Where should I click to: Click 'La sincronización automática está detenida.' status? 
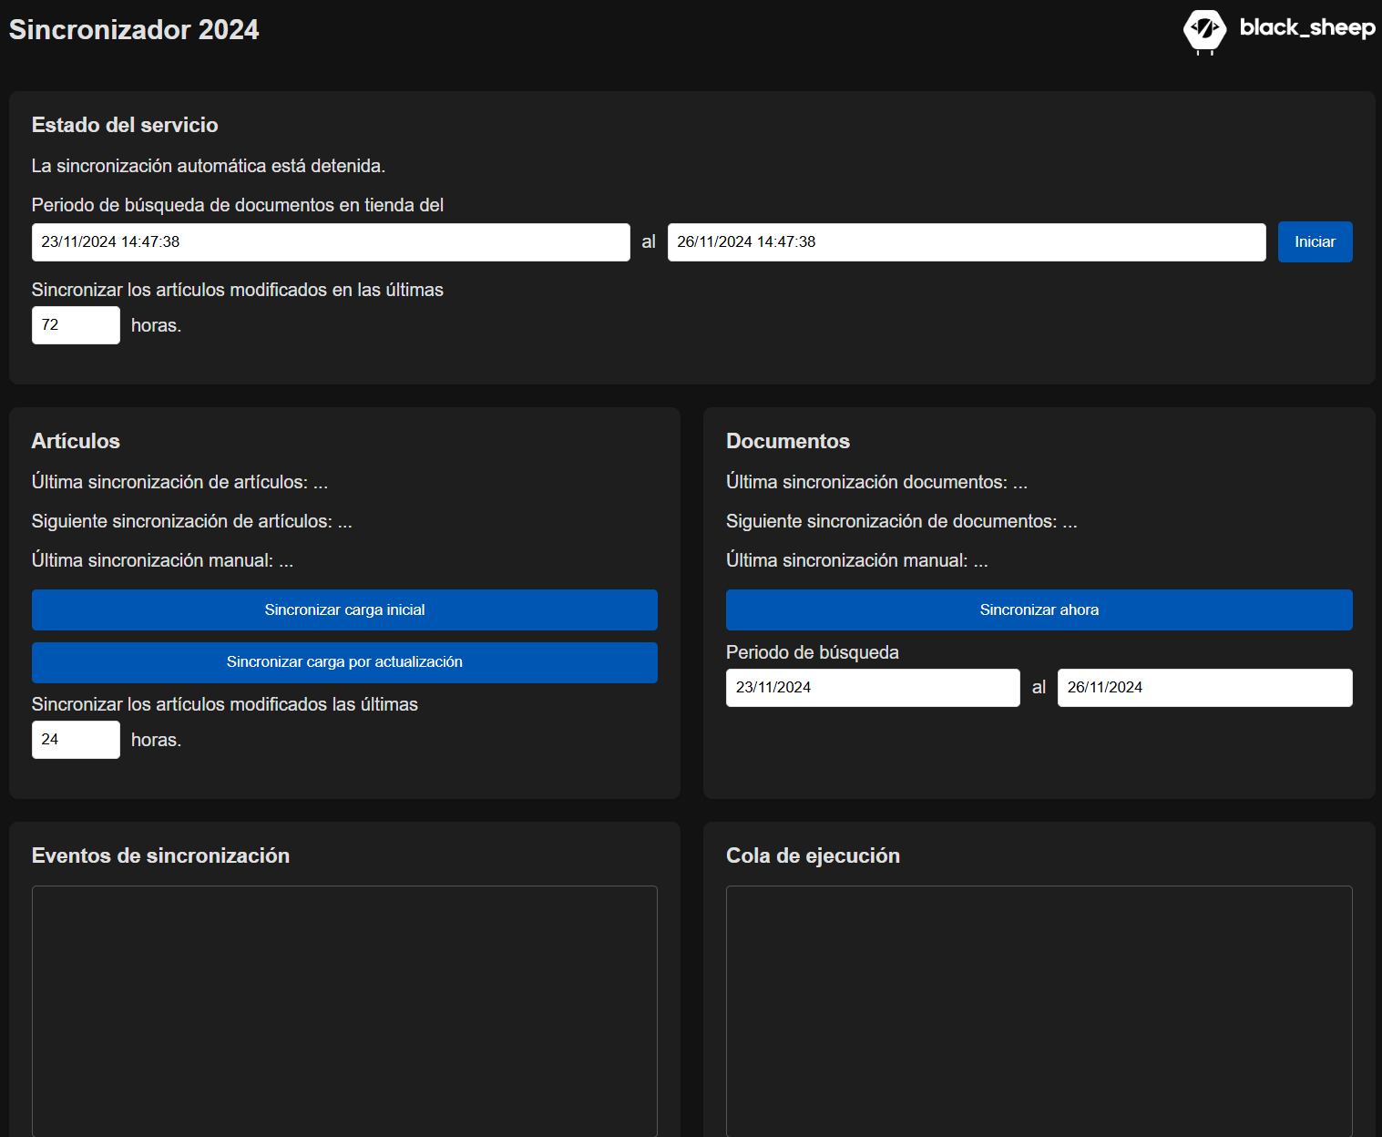click(x=209, y=166)
